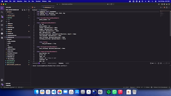171x96 pixels.
Task: Switch to the Problems panel tab
Action: click(36, 63)
